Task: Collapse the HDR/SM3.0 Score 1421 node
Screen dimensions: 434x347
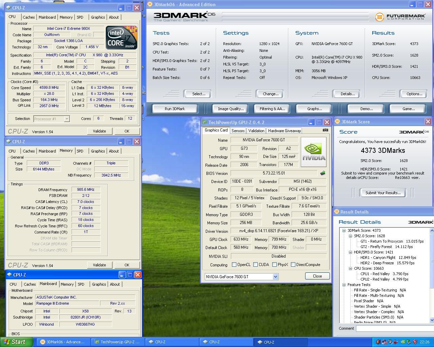Action: (350, 252)
